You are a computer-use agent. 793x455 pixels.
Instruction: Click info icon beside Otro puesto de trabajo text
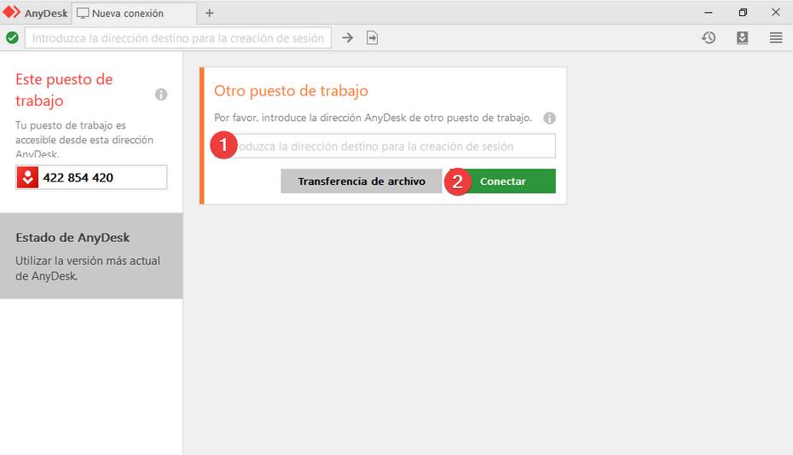(x=549, y=118)
